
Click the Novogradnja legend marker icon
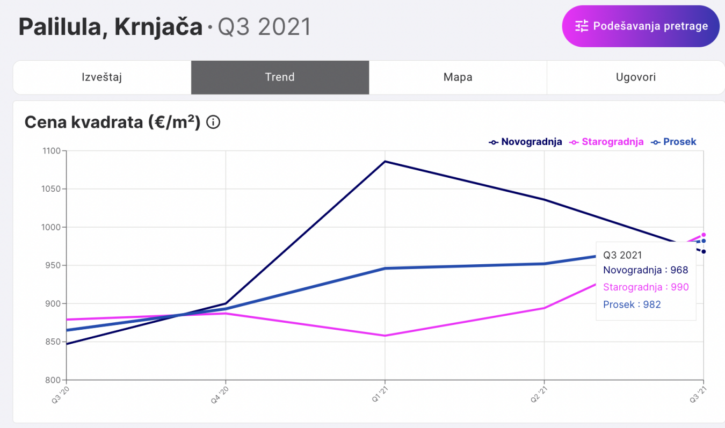[494, 142]
